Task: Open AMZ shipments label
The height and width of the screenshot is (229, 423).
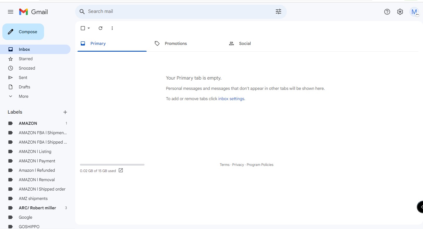Action: (35, 198)
